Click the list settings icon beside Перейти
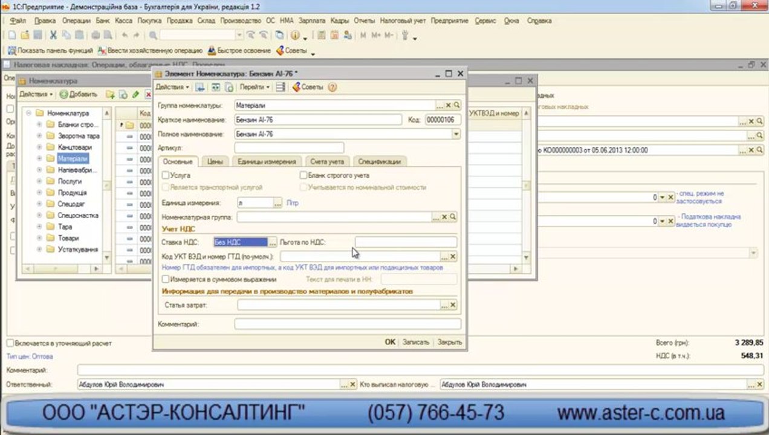This screenshot has height=435, width=769. (281, 87)
